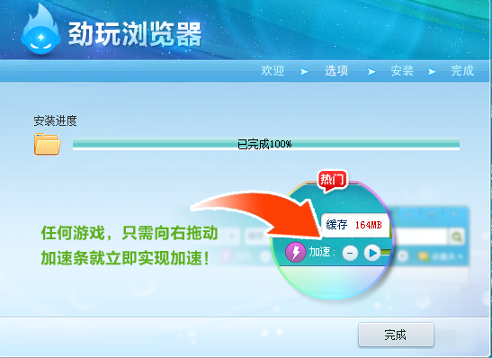Select the 完成 step in wizard header
The image size is (492, 358).
[x=462, y=70]
